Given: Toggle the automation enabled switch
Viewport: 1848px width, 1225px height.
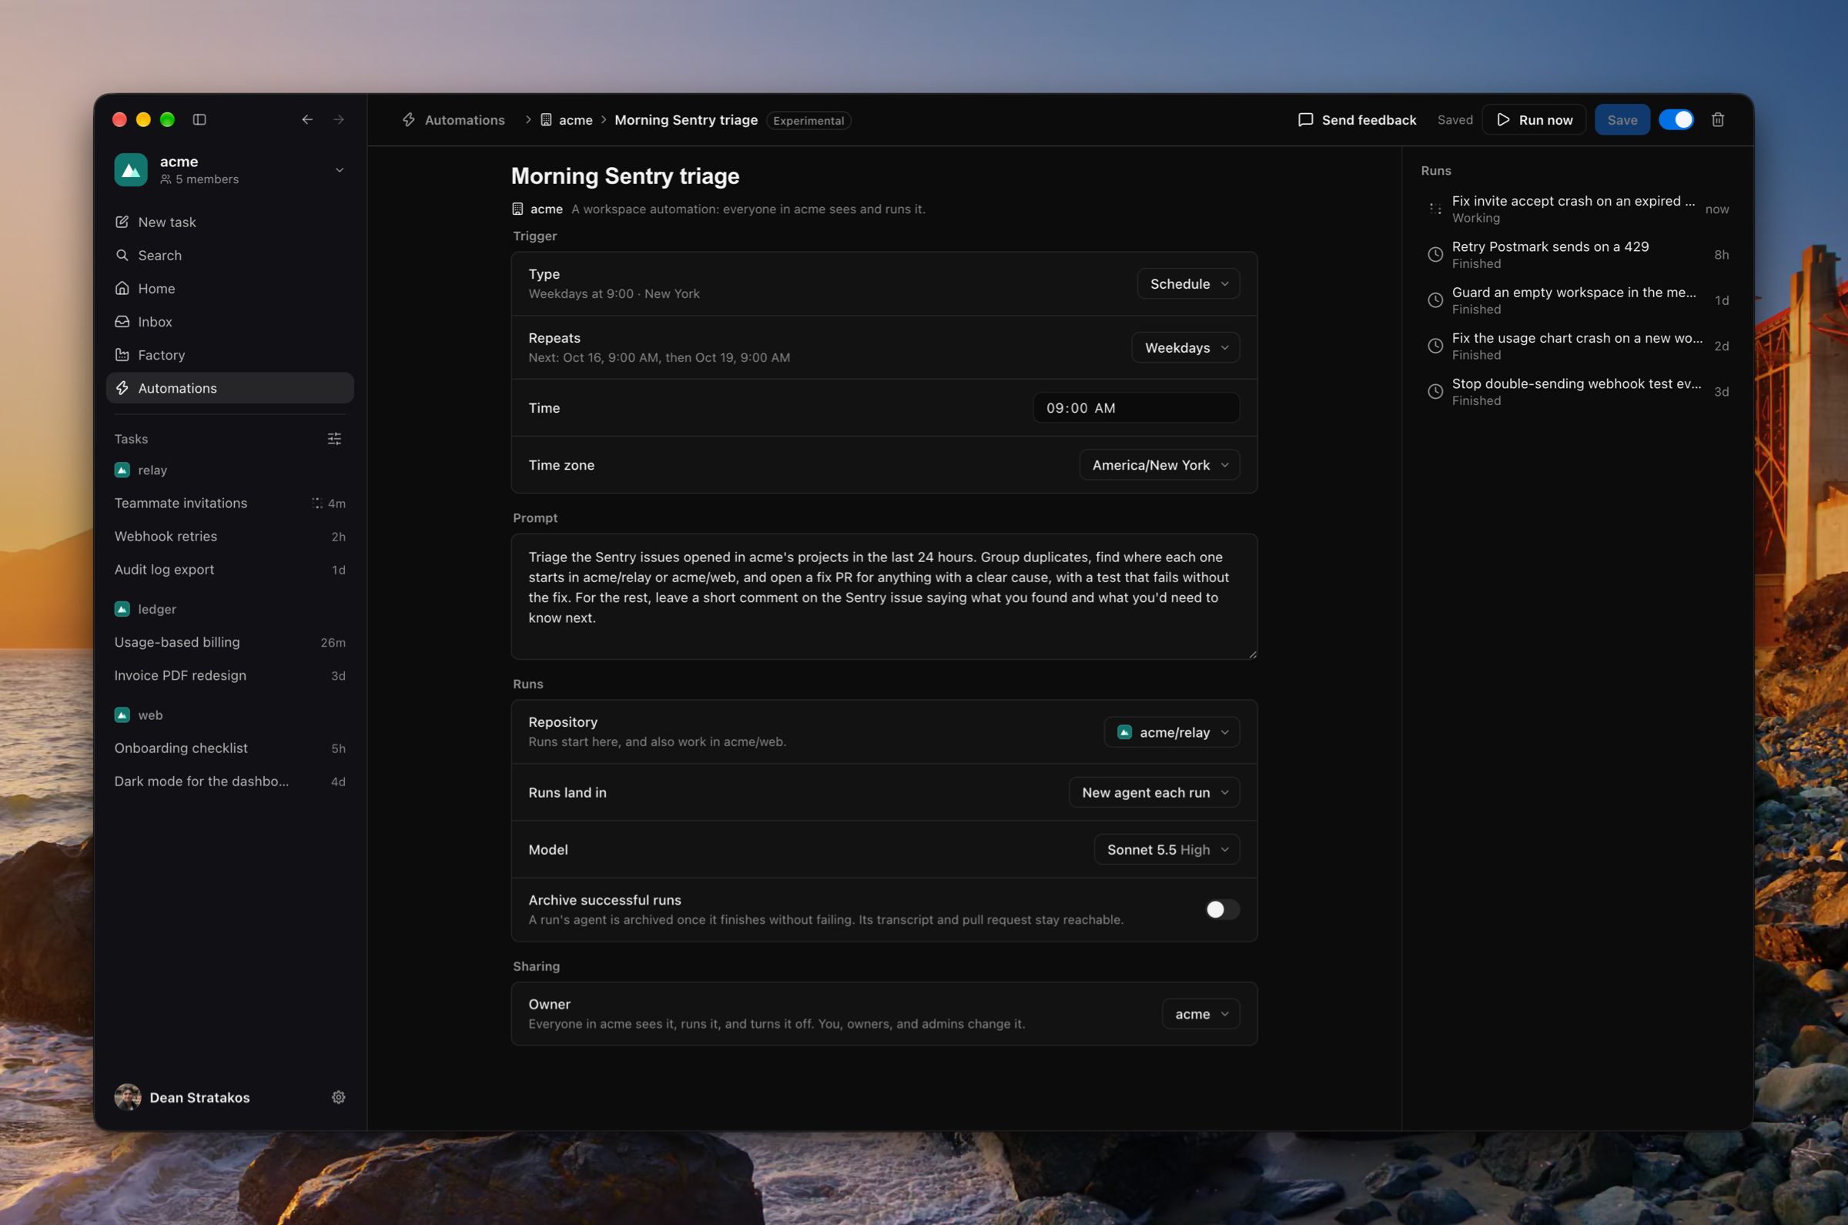Looking at the screenshot, I should pyautogui.click(x=1676, y=119).
